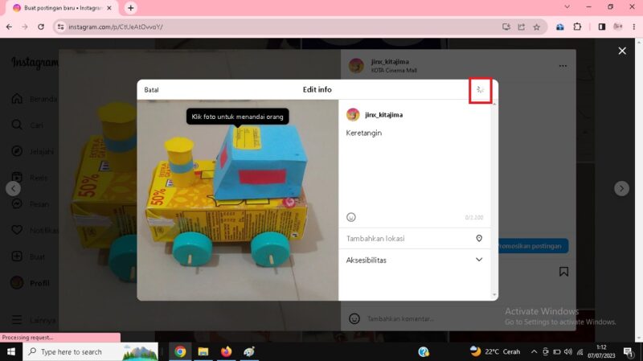
Task: Go to the next post arrow
Action: point(621,189)
